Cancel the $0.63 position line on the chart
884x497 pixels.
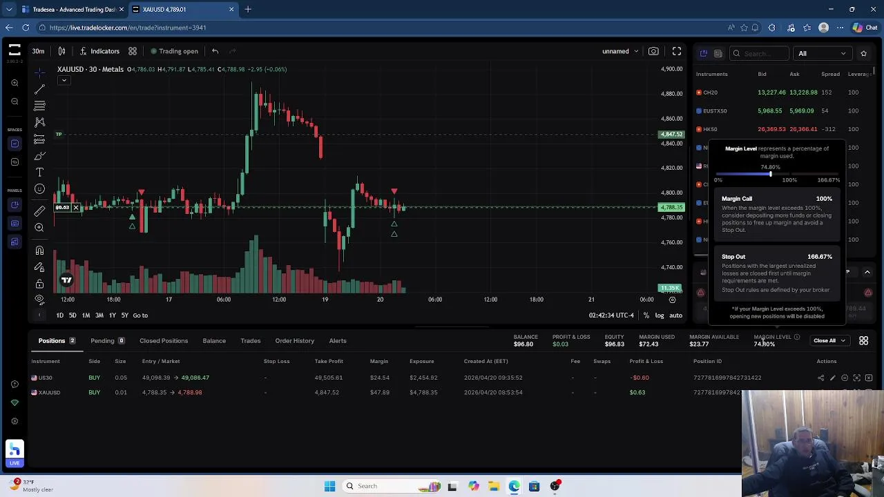tap(75, 207)
